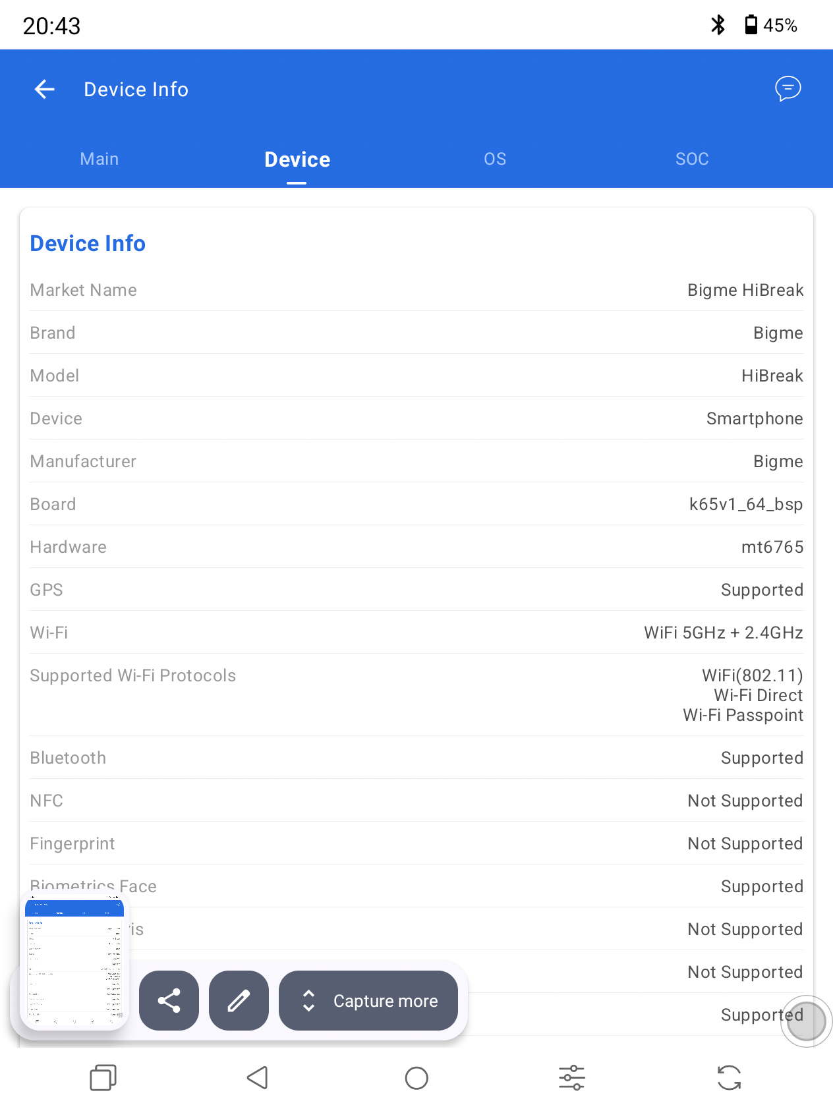Tap the share screenshot icon
Viewport: 833px width, 1107px height.
click(x=169, y=1000)
